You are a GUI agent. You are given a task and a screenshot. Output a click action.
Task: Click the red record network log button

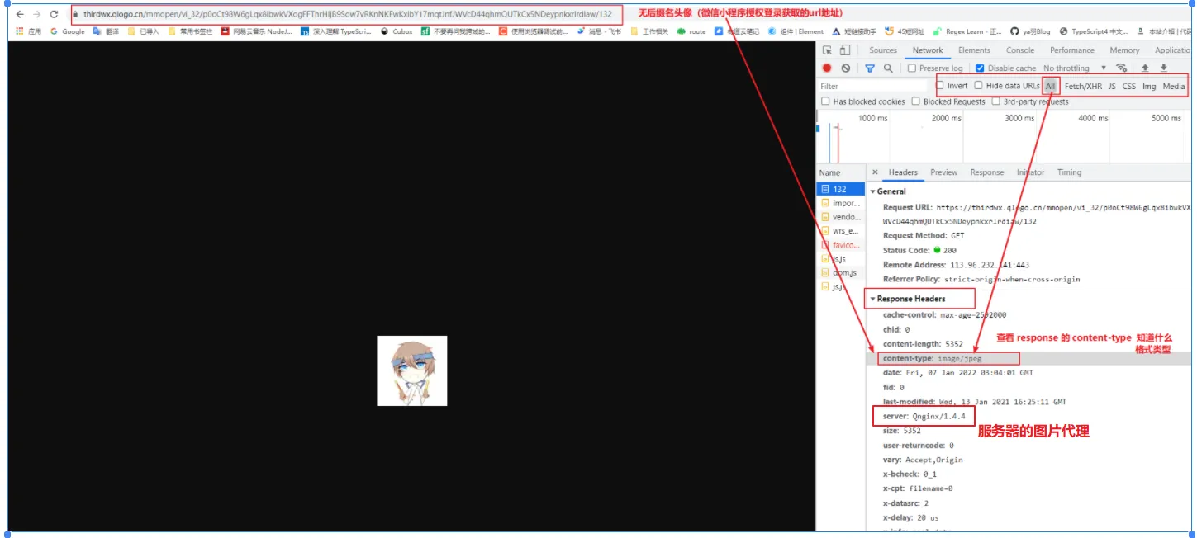(826, 68)
